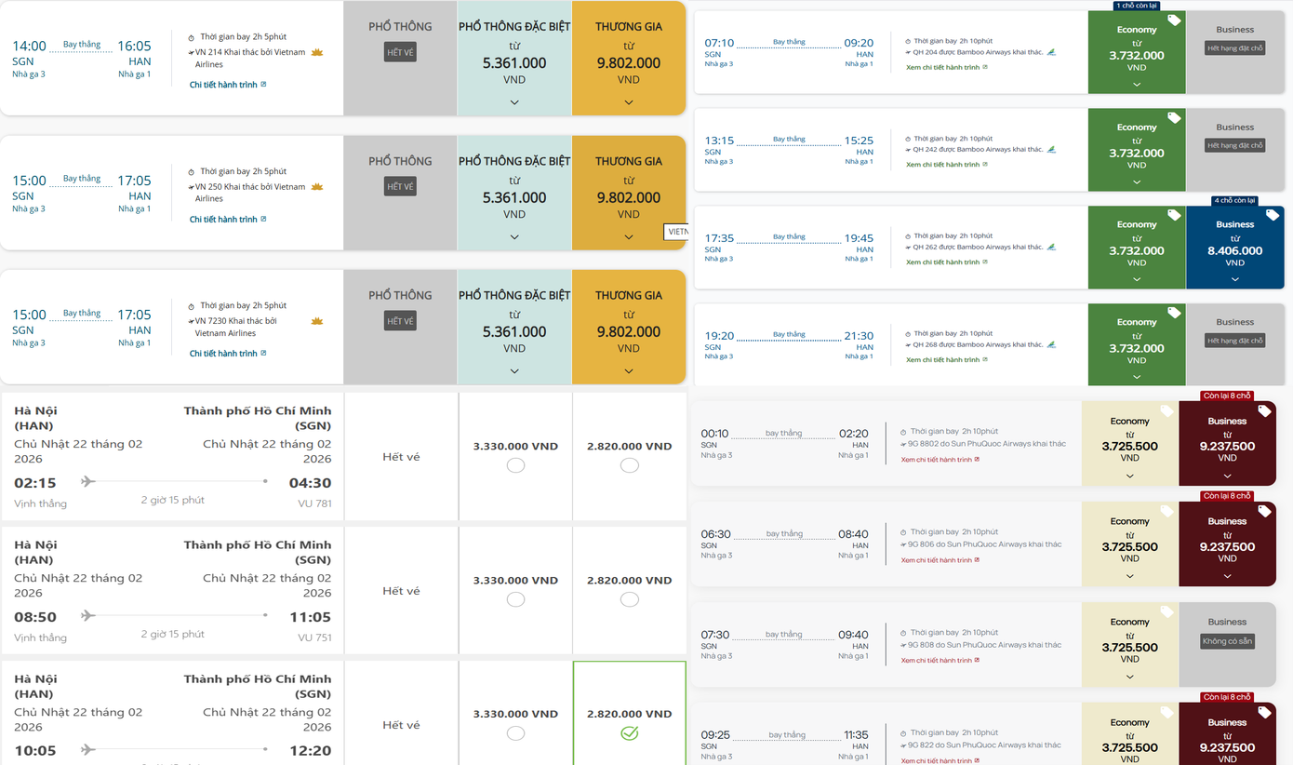This screenshot has width=1293, height=765.
Task: Open "Chi tiết hành trình" for flight VN 214
Action: [223, 85]
